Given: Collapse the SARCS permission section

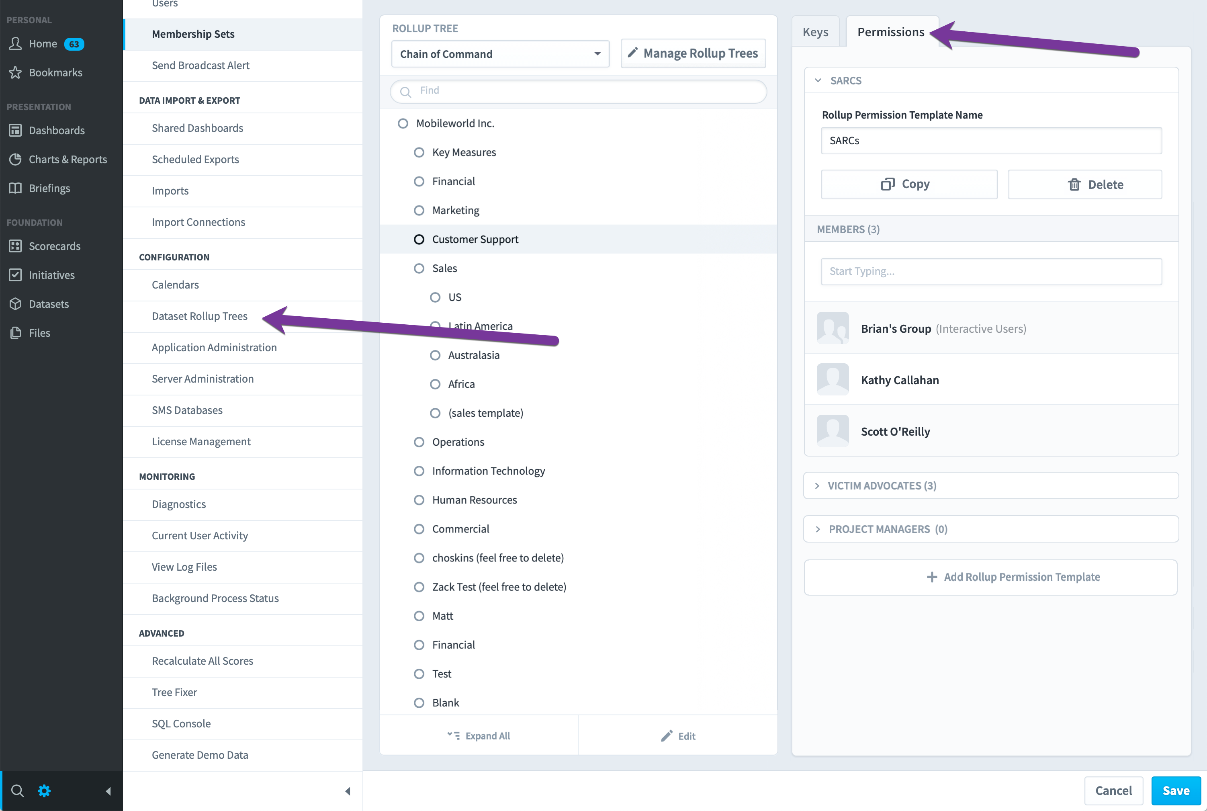Looking at the screenshot, I should point(818,81).
